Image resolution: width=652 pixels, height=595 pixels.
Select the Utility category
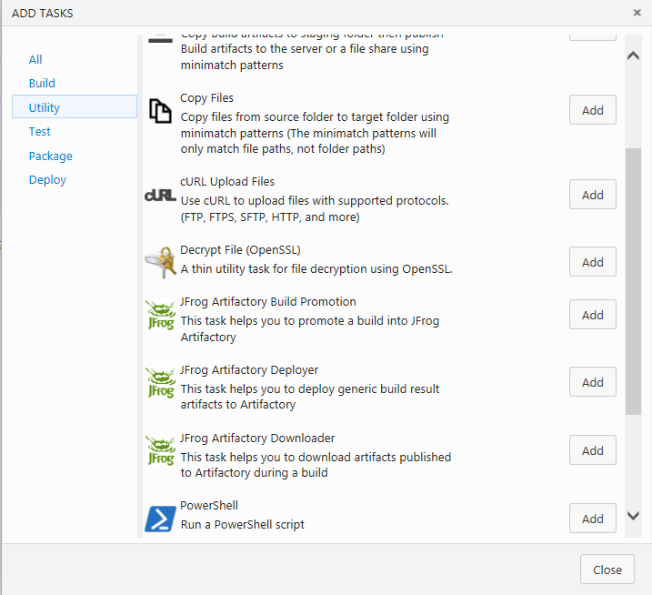75,107
